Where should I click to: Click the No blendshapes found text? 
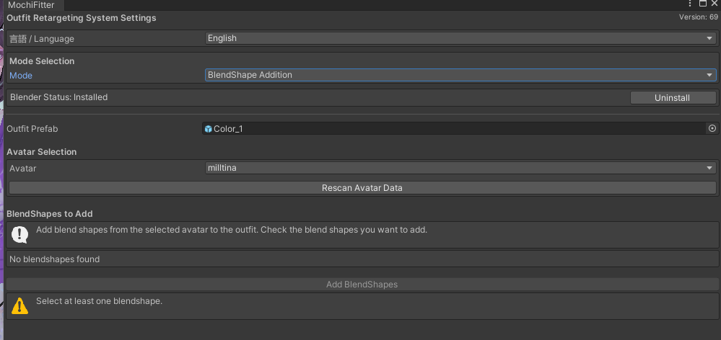pyautogui.click(x=55, y=259)
